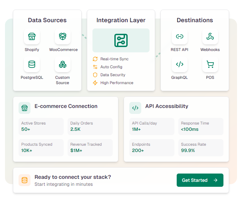
Task: Click the PostgreSQL label
Action: point(32,77)
